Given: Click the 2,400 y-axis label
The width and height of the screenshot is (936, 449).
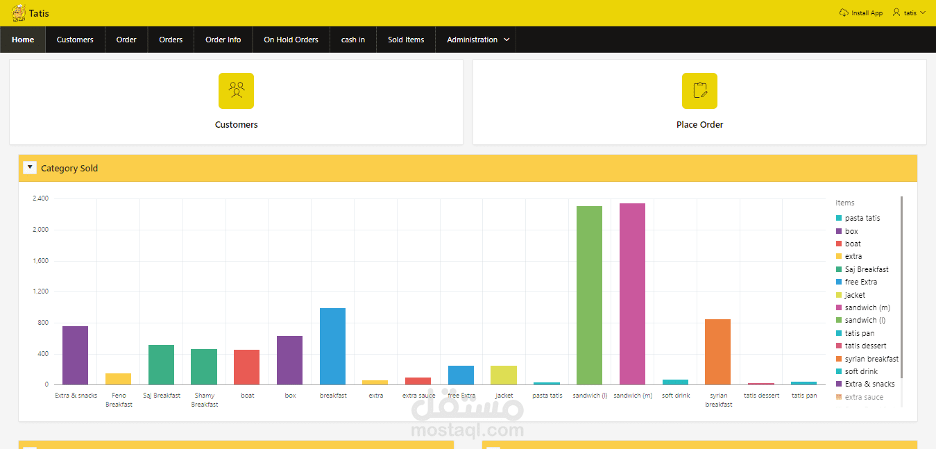Looking at the screenshot, I should [x=40, y=198].
